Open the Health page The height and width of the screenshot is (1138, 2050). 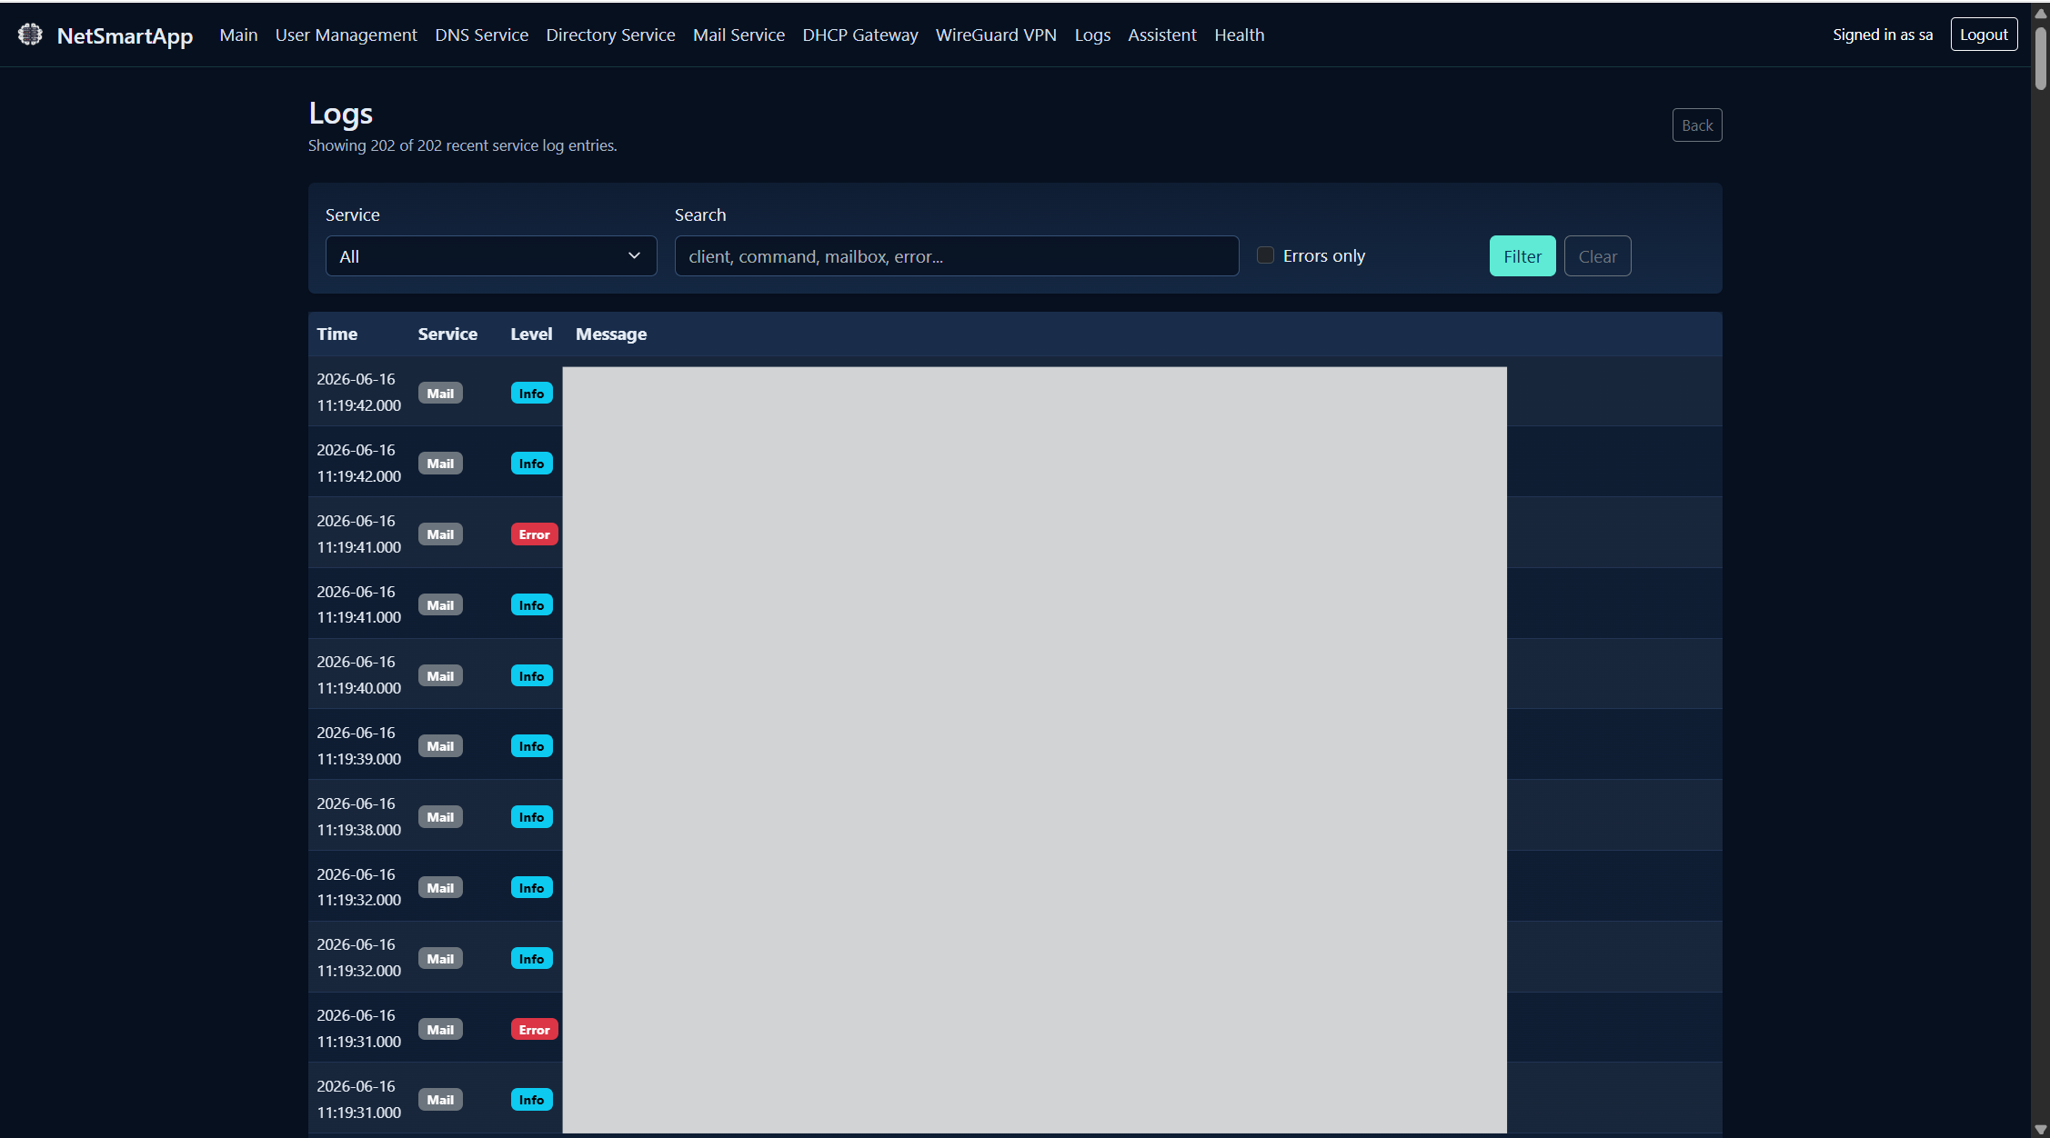(x=1239, y=35)
